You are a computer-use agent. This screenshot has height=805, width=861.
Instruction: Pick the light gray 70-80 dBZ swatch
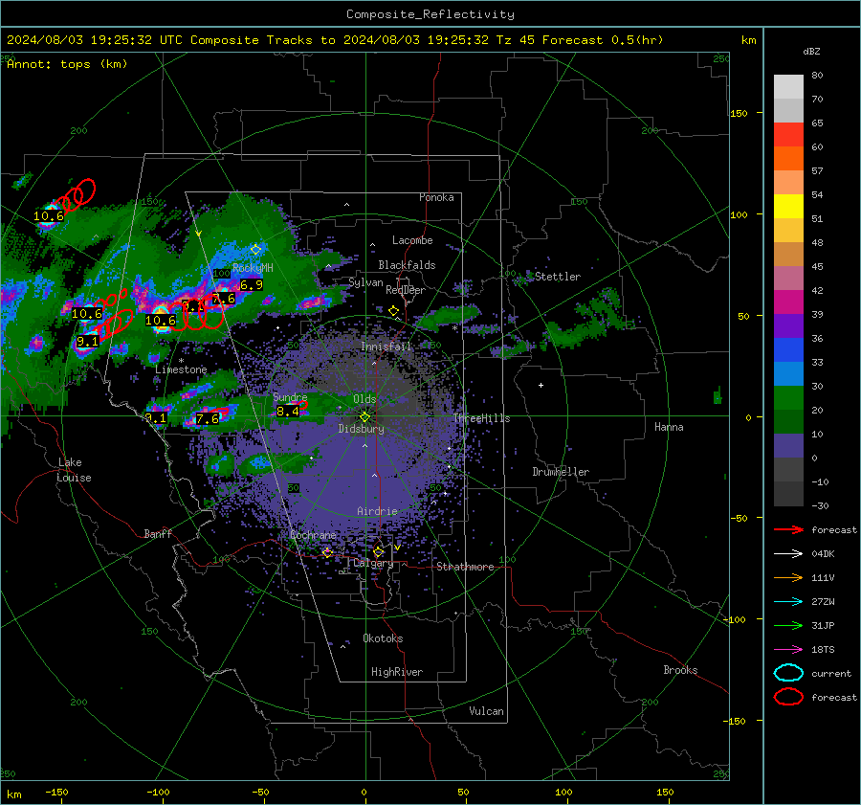pos(788,87)
